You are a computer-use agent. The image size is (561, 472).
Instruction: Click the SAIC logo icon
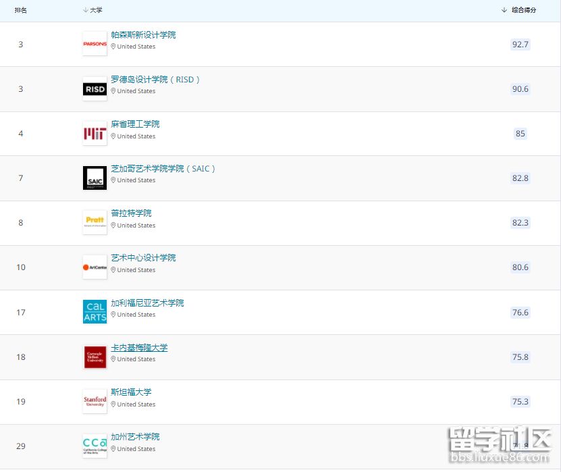coord(95,178)
